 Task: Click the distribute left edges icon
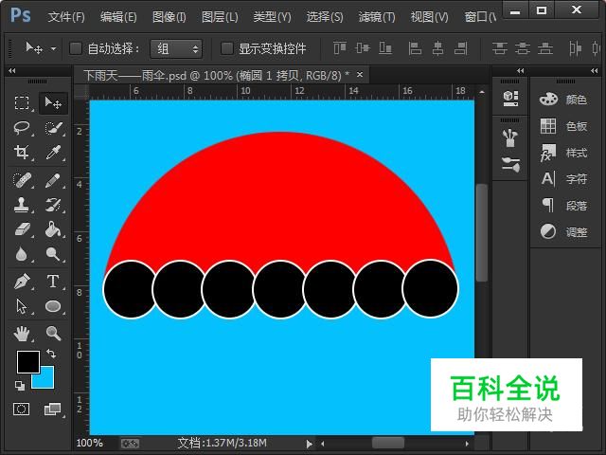pos(575,48)
